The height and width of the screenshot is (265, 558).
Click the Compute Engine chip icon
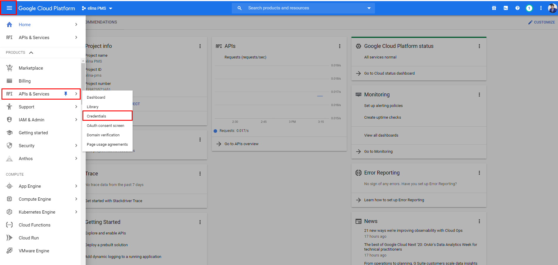click(9, 199)
